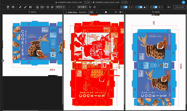Image resolution: width=187 pixels, height=111 pixels.
Task: Click the sensitivity slider handle
Action: [106, 12]
